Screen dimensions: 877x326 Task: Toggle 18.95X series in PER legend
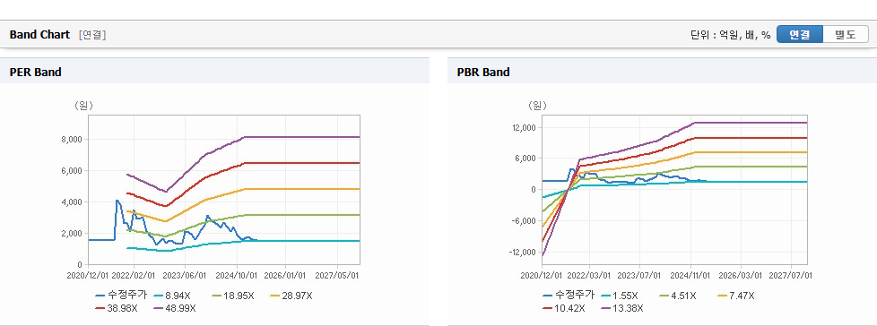pos(231,296)
